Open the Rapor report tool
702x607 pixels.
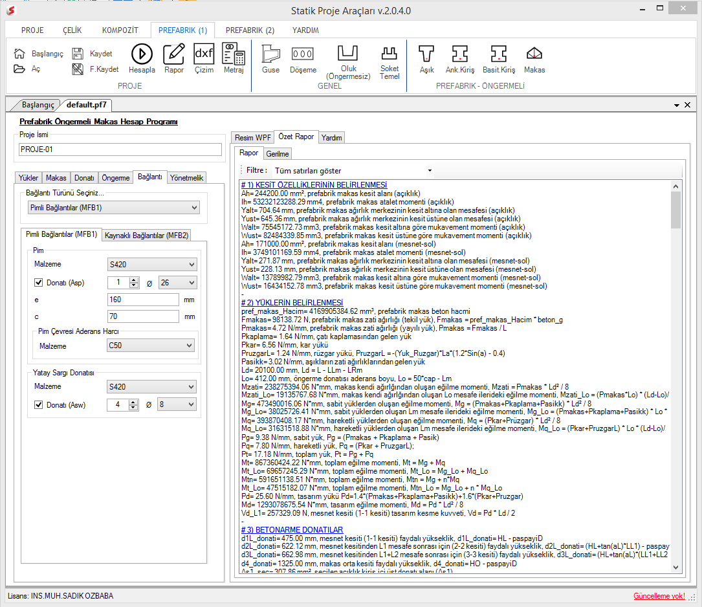point(173,59)
